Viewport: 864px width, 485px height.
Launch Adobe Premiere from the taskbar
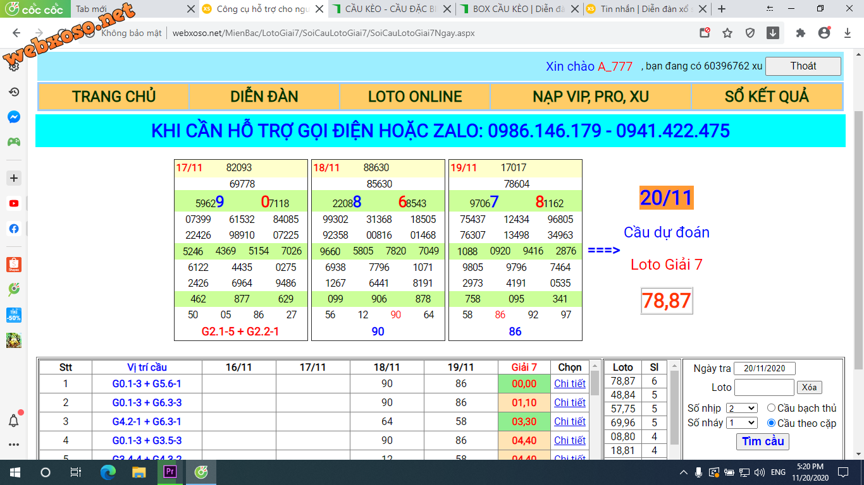(170, 472)
